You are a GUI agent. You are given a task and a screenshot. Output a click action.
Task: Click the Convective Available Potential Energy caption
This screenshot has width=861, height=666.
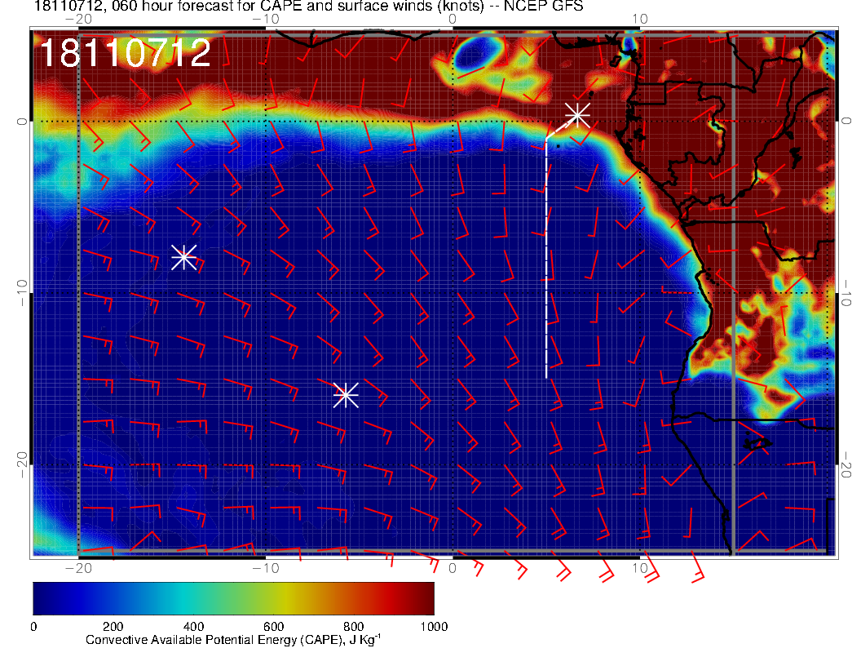(233, 641)
